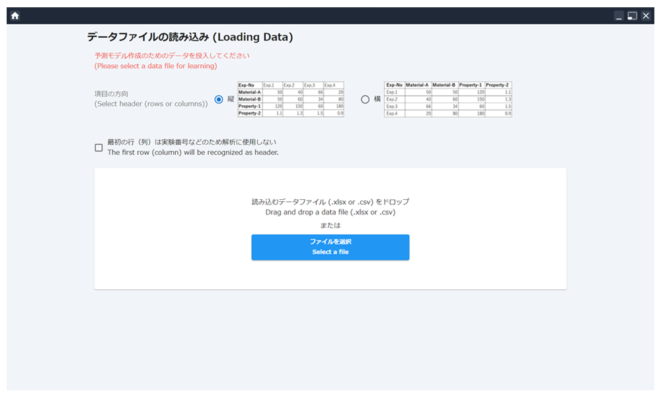Click the vertical layout example table image

291,99
